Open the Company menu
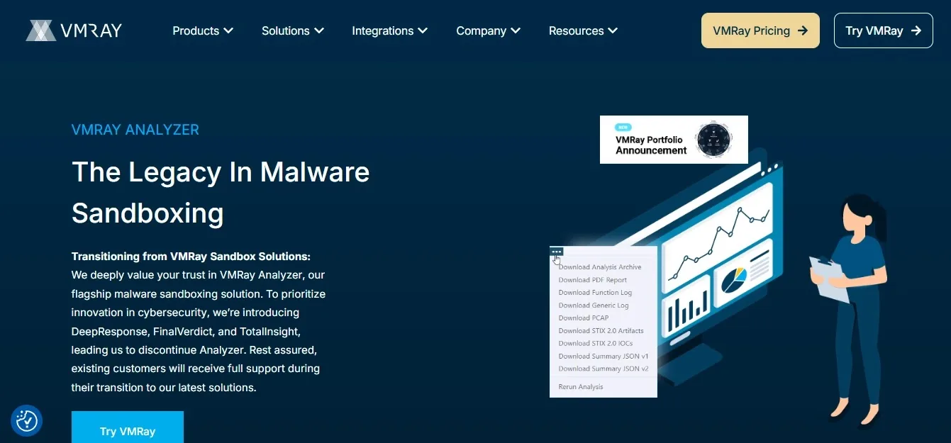This screenshot has height=443, width=951. [x=489, y=30]
